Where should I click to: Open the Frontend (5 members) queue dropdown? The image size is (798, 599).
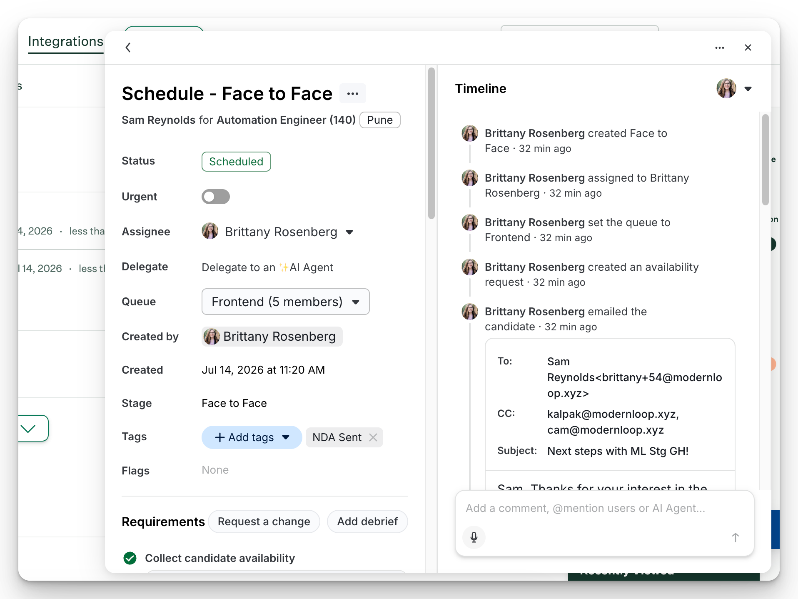285,302
